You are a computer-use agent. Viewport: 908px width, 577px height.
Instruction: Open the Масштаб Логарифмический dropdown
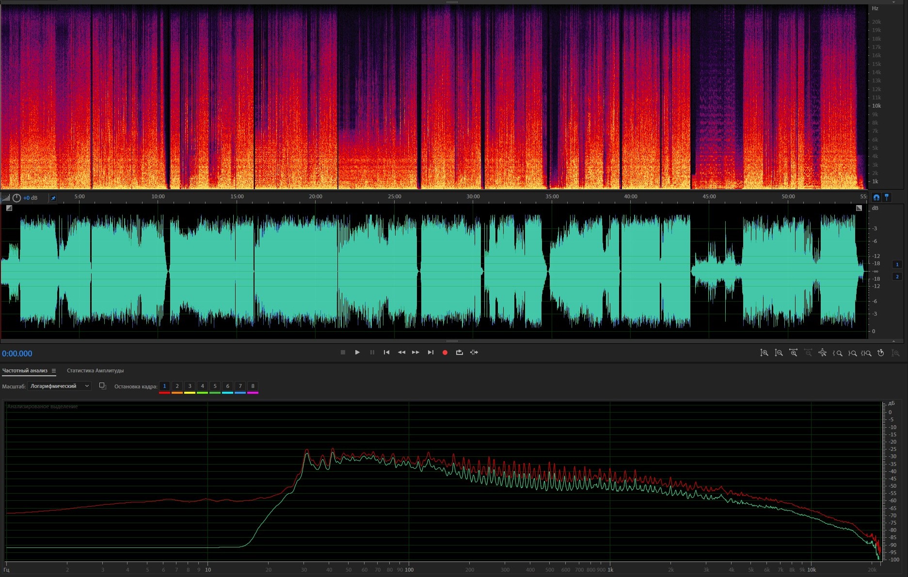(59, 386)
